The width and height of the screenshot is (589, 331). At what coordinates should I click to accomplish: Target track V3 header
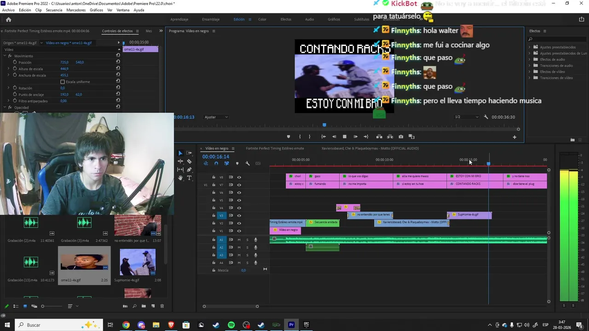pyautogui.click(x=221, y=216)
